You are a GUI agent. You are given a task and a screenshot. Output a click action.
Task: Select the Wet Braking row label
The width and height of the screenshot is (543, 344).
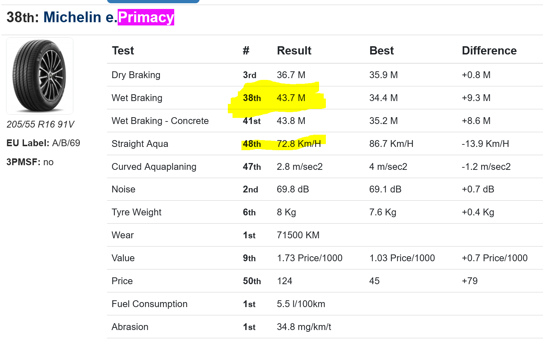coord(137,98)
